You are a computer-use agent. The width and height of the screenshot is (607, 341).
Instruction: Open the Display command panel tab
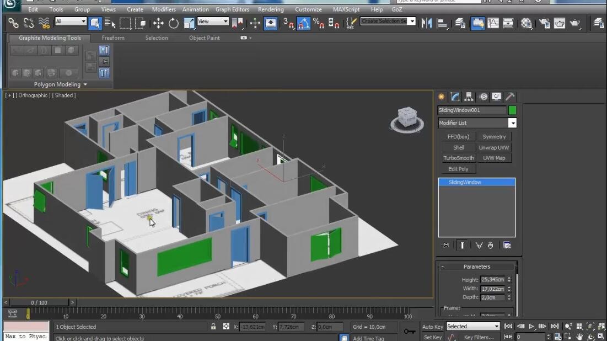496,97
